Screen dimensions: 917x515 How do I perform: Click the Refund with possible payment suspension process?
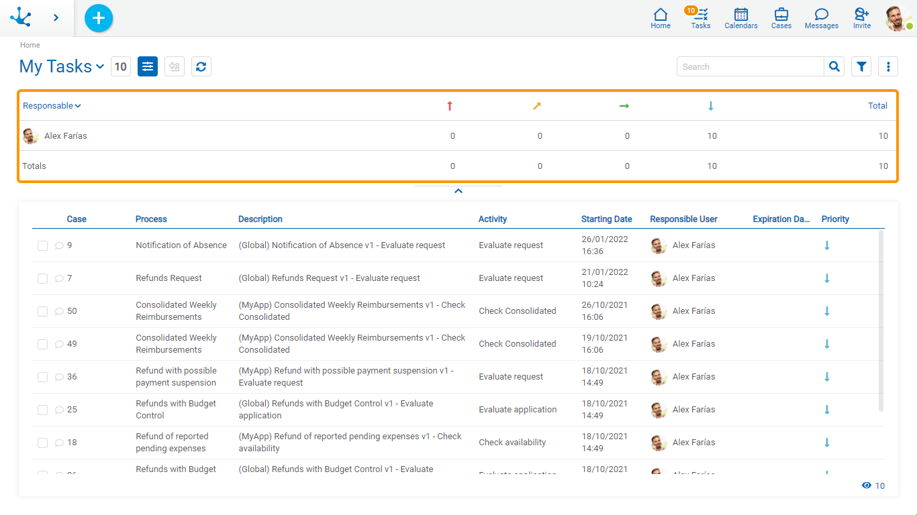coord(176,377)
